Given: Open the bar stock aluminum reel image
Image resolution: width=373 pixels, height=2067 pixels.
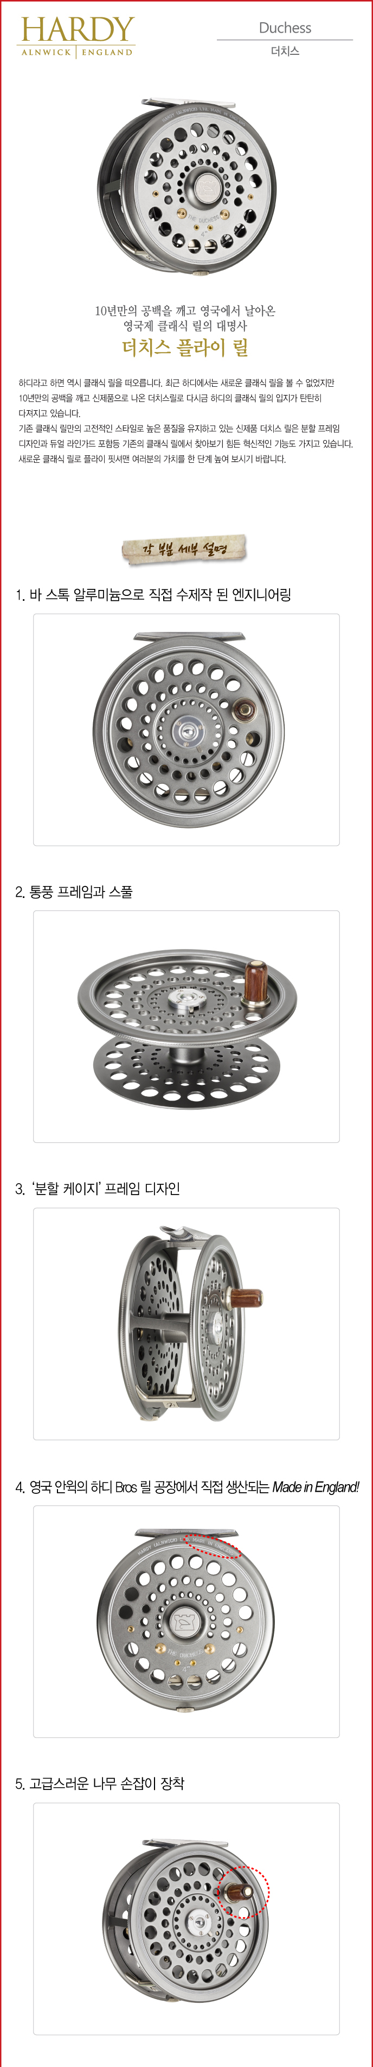Looking at the screenshot, I should point(186,730).
